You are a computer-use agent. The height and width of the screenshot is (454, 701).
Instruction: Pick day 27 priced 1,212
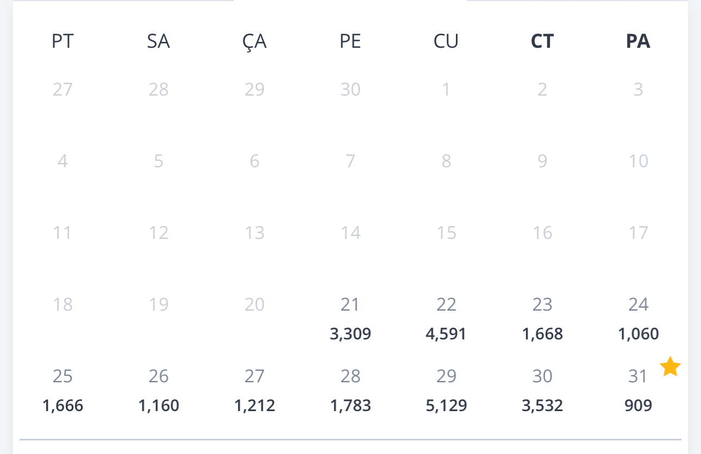tap(254, 390)
